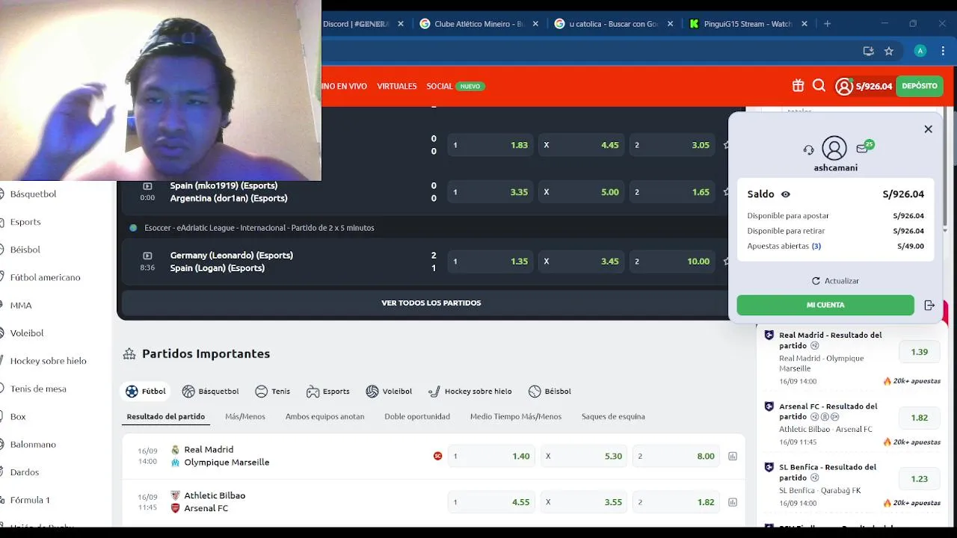Bet on Real Madrid win at 1.40

(x=491, y=456)
